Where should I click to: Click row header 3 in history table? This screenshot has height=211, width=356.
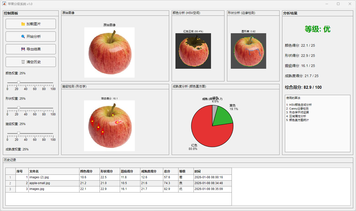coord(10,189)
